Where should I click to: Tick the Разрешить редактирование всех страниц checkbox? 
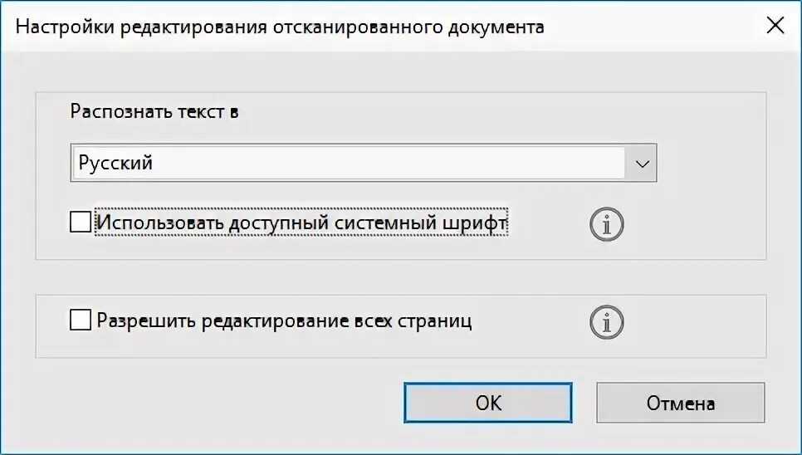point(81,320)
